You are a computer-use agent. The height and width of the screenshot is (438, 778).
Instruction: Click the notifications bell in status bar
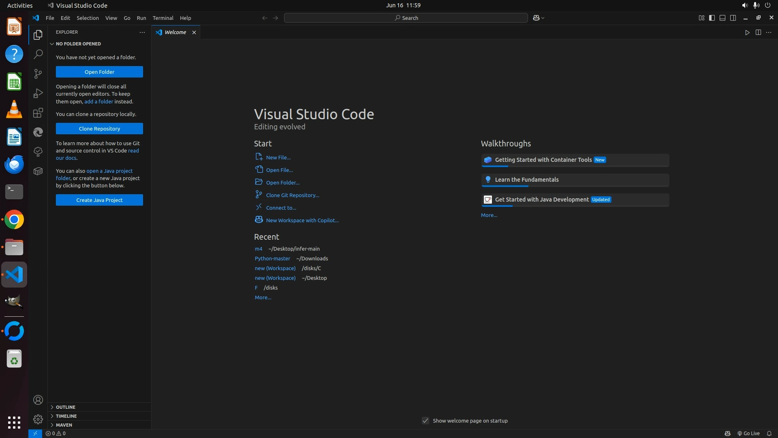pyautogui.click(x=769, y=433)
